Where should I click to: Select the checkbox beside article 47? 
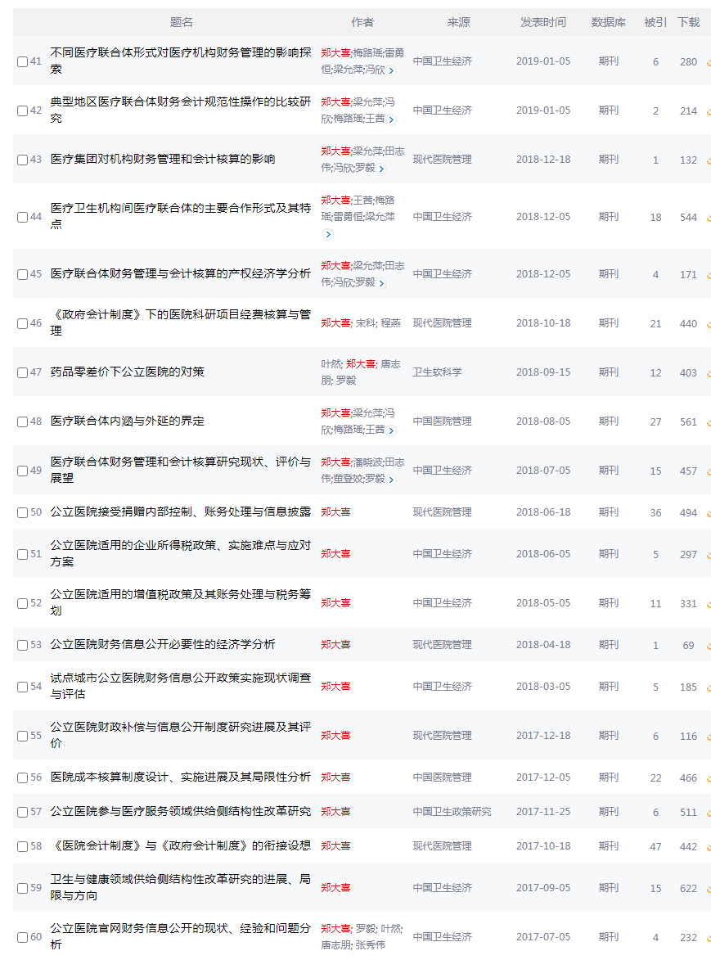pos(22,371)
